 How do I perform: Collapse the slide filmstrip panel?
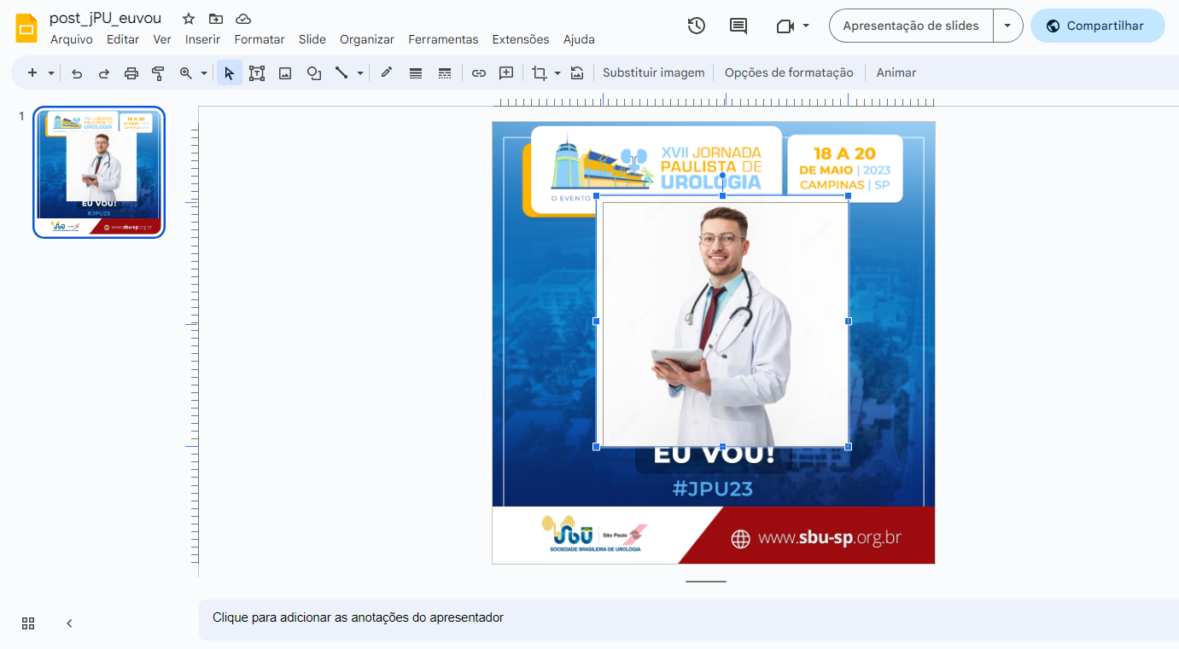[x=69, y=623]
